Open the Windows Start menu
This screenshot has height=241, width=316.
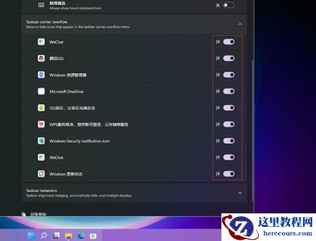point(32,236)
